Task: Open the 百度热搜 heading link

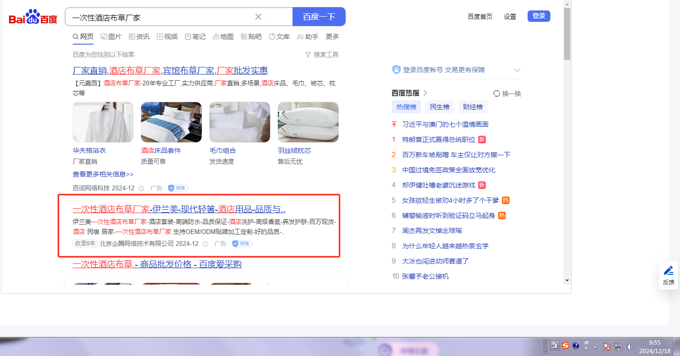Action: tap(409, 93)
